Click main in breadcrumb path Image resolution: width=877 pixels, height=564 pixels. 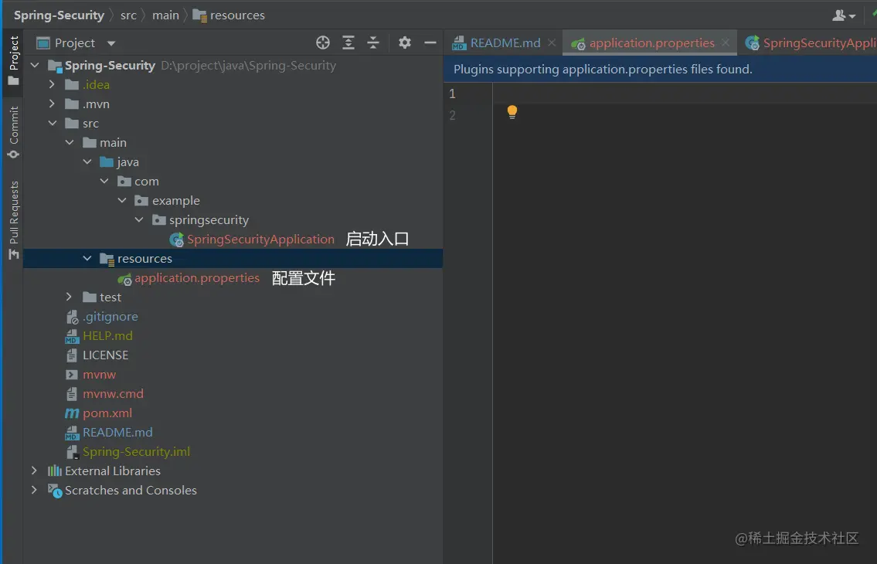pos(165,15)
